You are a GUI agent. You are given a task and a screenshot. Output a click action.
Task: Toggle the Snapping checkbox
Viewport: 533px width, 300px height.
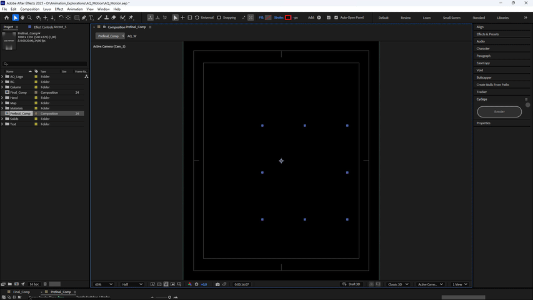tap(219, 17)
